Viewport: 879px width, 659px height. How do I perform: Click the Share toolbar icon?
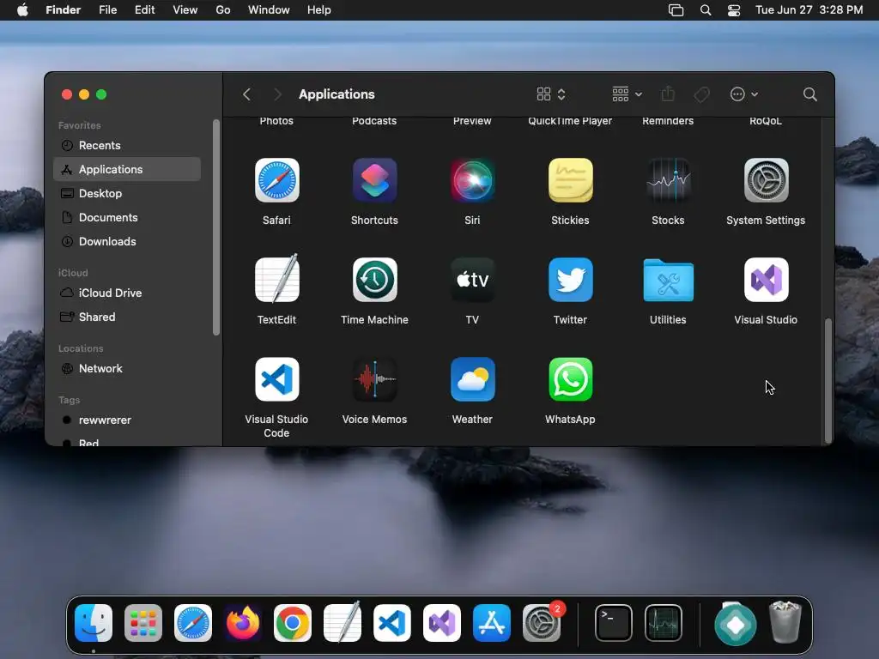(668, 94)
